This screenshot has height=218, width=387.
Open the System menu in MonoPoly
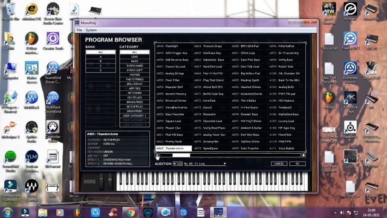point(91,30)
